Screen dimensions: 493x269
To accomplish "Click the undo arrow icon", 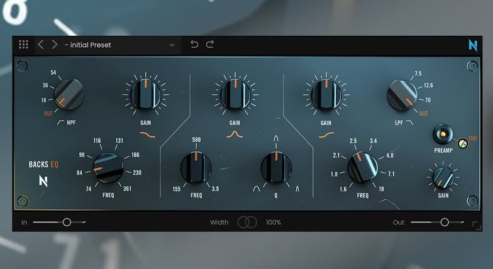I will point(194,45).
